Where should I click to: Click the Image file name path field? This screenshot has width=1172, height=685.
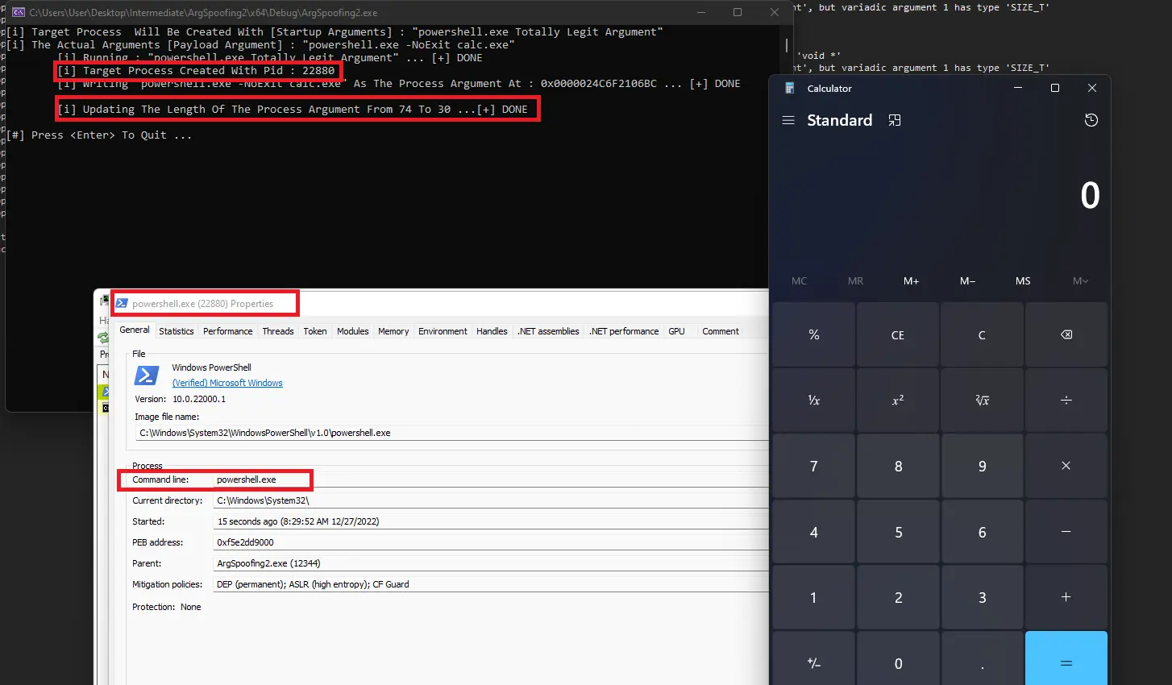click(x=451, y=433)
